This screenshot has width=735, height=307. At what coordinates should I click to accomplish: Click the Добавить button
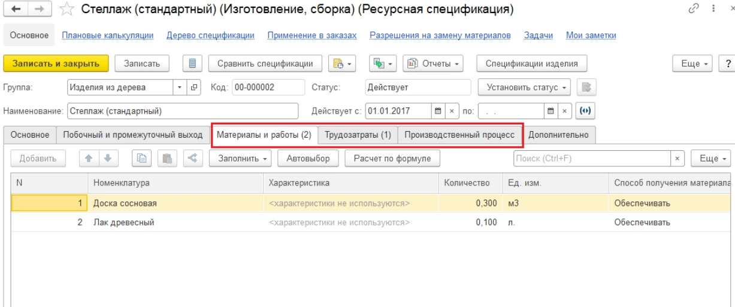pos(38,159)
